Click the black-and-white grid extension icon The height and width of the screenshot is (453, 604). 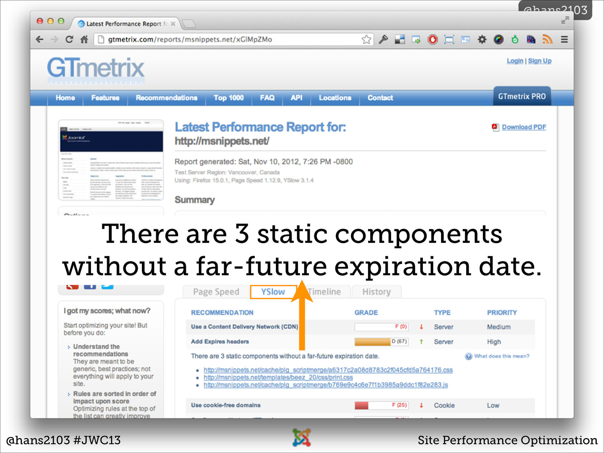pos(400,39)
